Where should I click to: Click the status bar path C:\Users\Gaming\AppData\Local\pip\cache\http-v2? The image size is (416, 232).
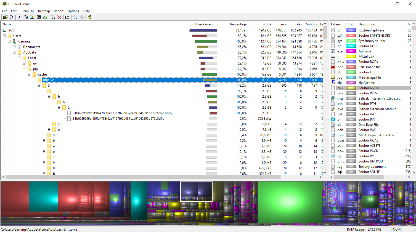point(39,230)
